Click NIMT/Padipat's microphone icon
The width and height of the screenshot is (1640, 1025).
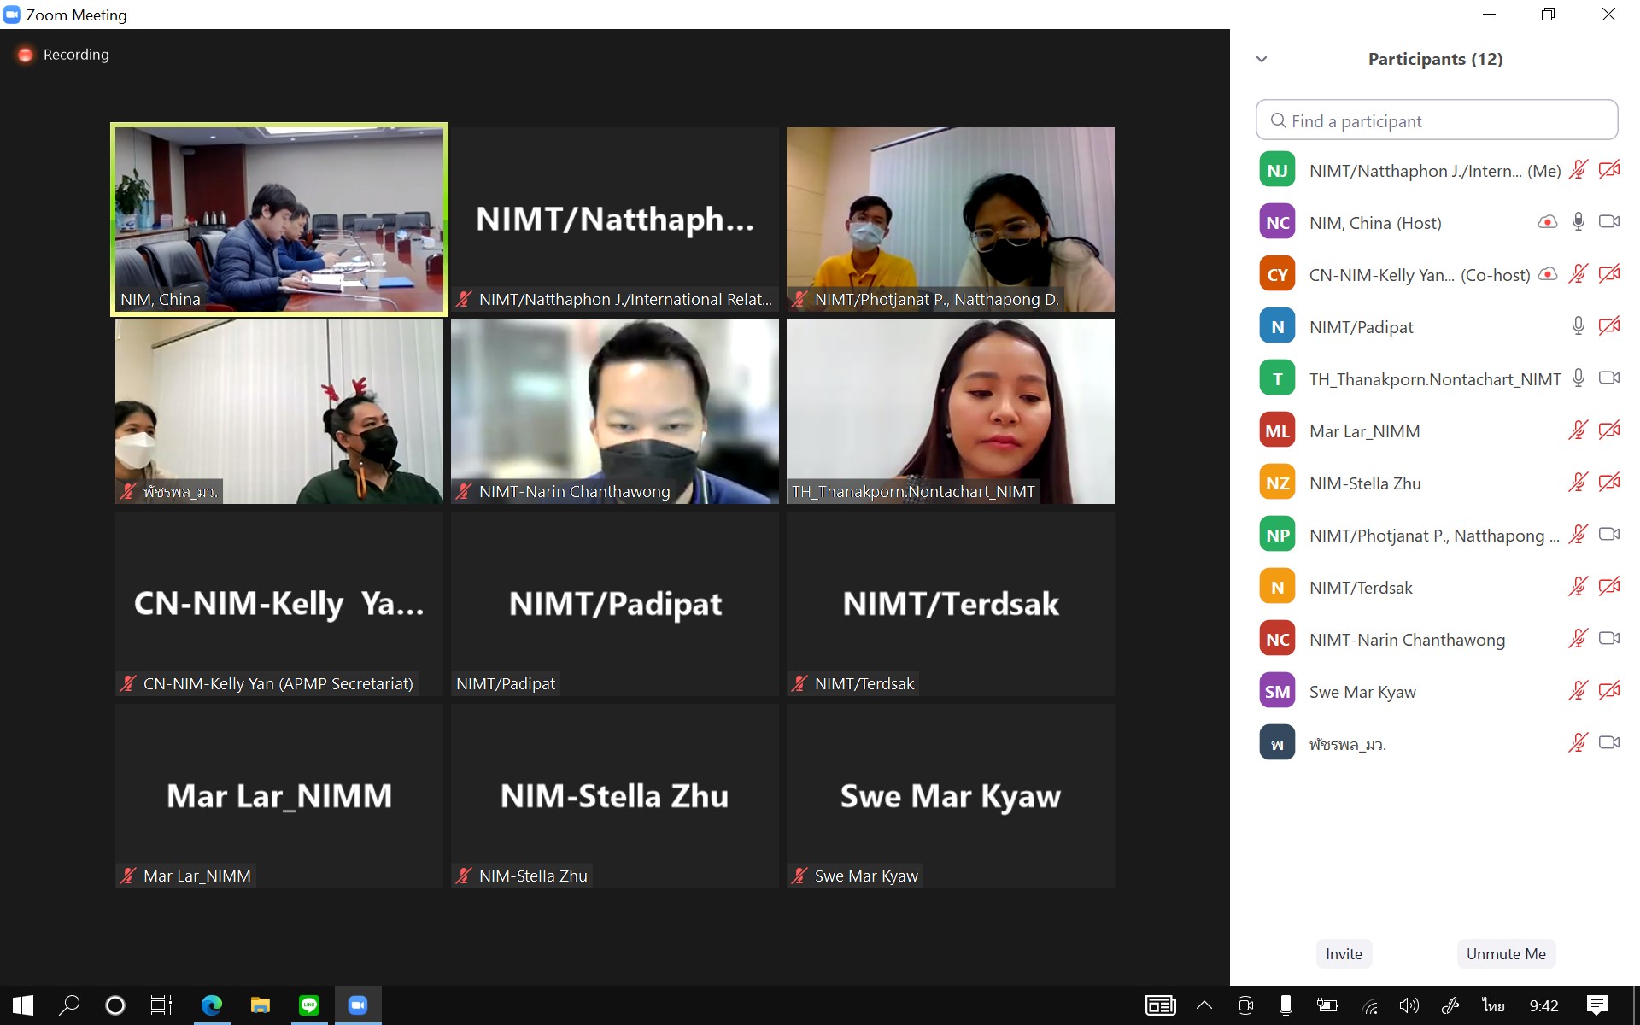click(x=1578, y=326)
